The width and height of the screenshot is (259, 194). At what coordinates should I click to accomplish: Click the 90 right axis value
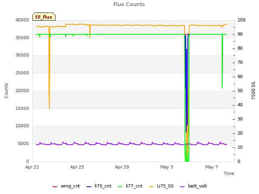point(240,34)
